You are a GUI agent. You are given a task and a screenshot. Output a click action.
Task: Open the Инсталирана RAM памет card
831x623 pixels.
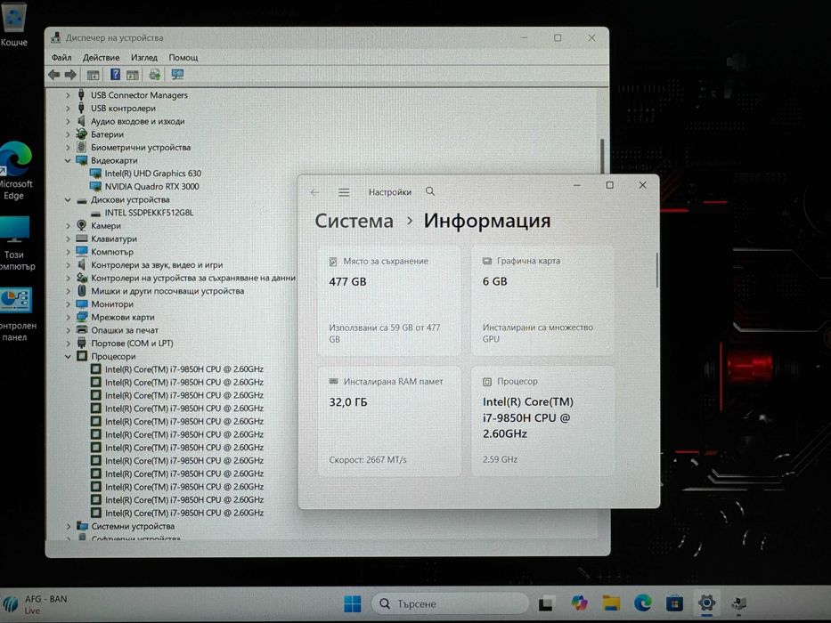tap(389, 421)
